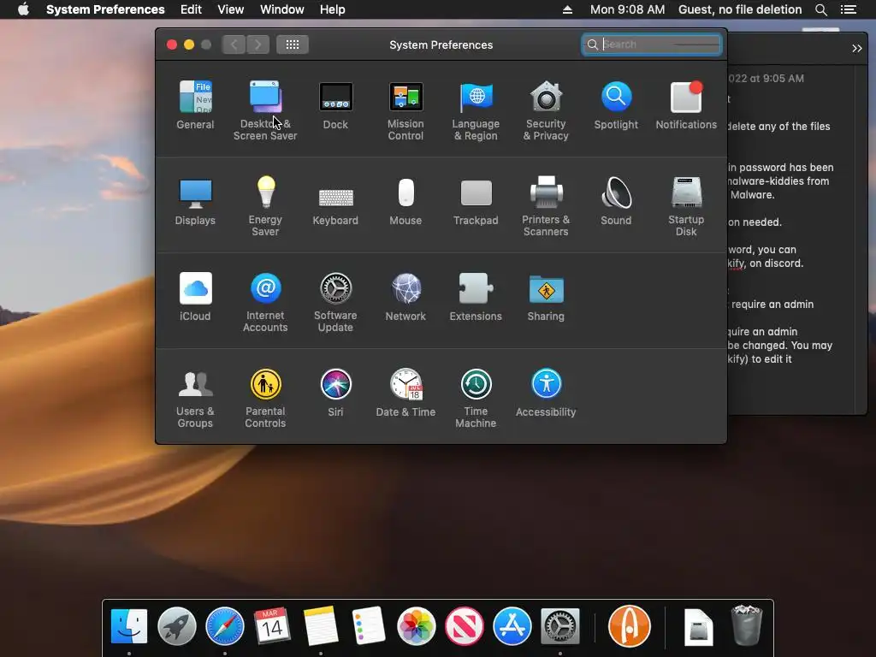This screenshot has width=876, height=657.
Task: Open Notification Center list icon
Action: coord(849,9)
